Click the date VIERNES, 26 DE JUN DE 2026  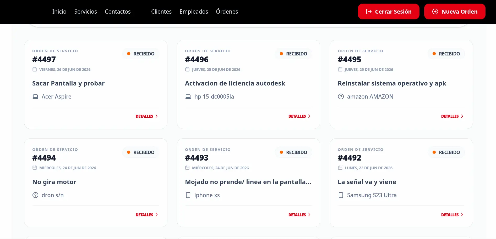click(65, 70)
